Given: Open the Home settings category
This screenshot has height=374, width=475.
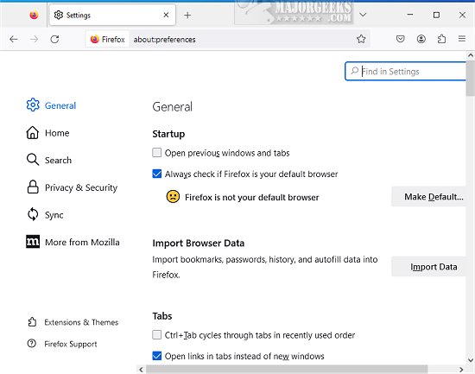Looking at the screenshot, I should [47, 133].
